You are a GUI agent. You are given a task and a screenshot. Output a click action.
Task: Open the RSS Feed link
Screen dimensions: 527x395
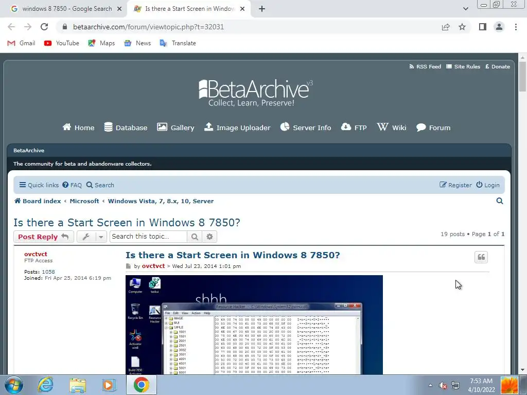pos(425,66)
